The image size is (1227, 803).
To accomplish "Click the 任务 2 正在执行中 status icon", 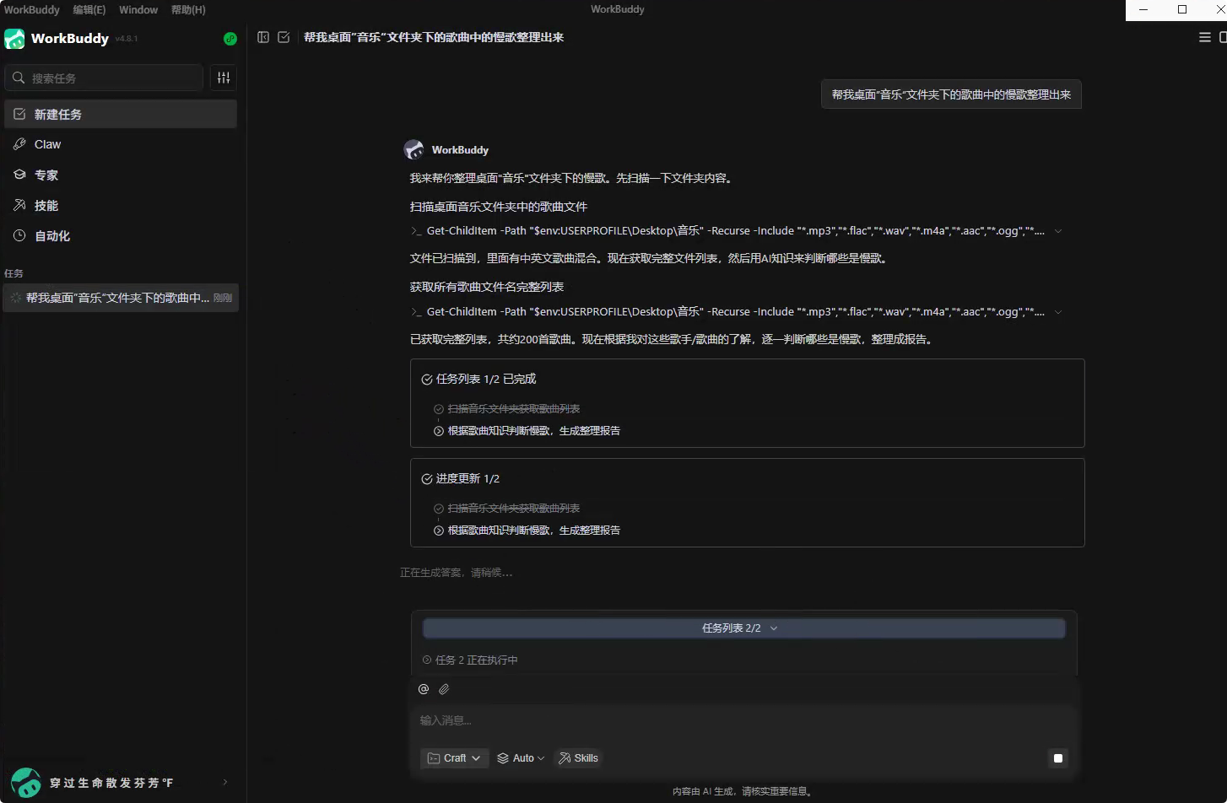I will [427, 660].
